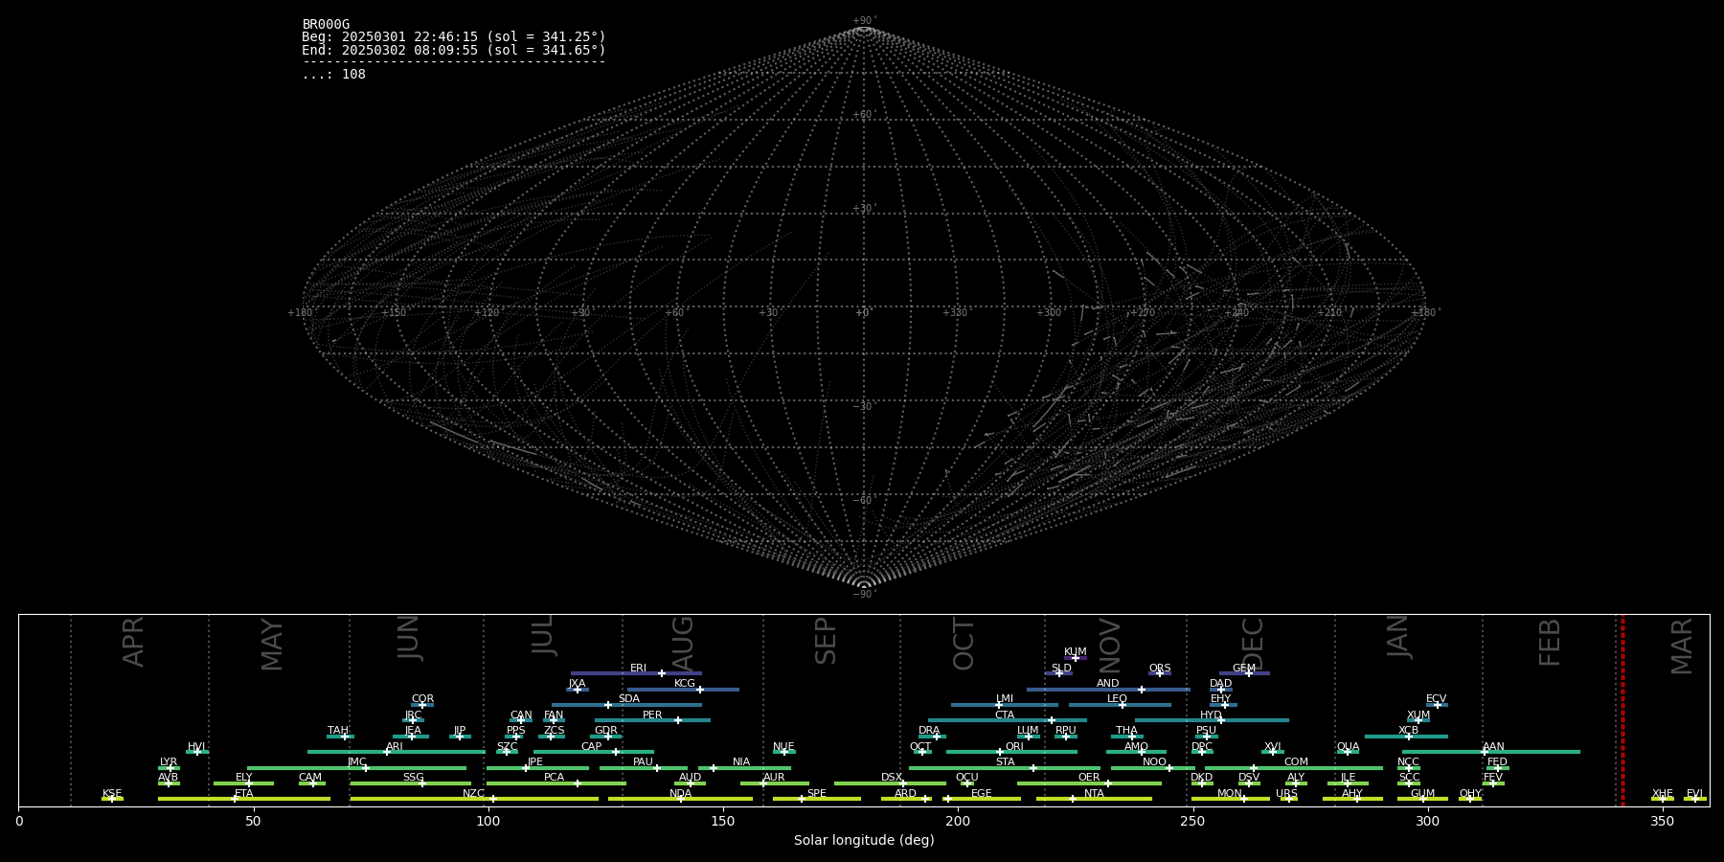Select the GEM shower label
The height and width of the screenshot is (862, 1724).
[x=1244, y=669]
